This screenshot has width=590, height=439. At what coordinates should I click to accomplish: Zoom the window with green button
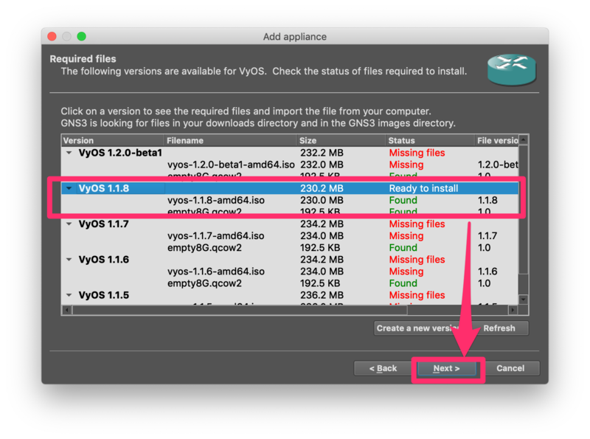[82, 36]
